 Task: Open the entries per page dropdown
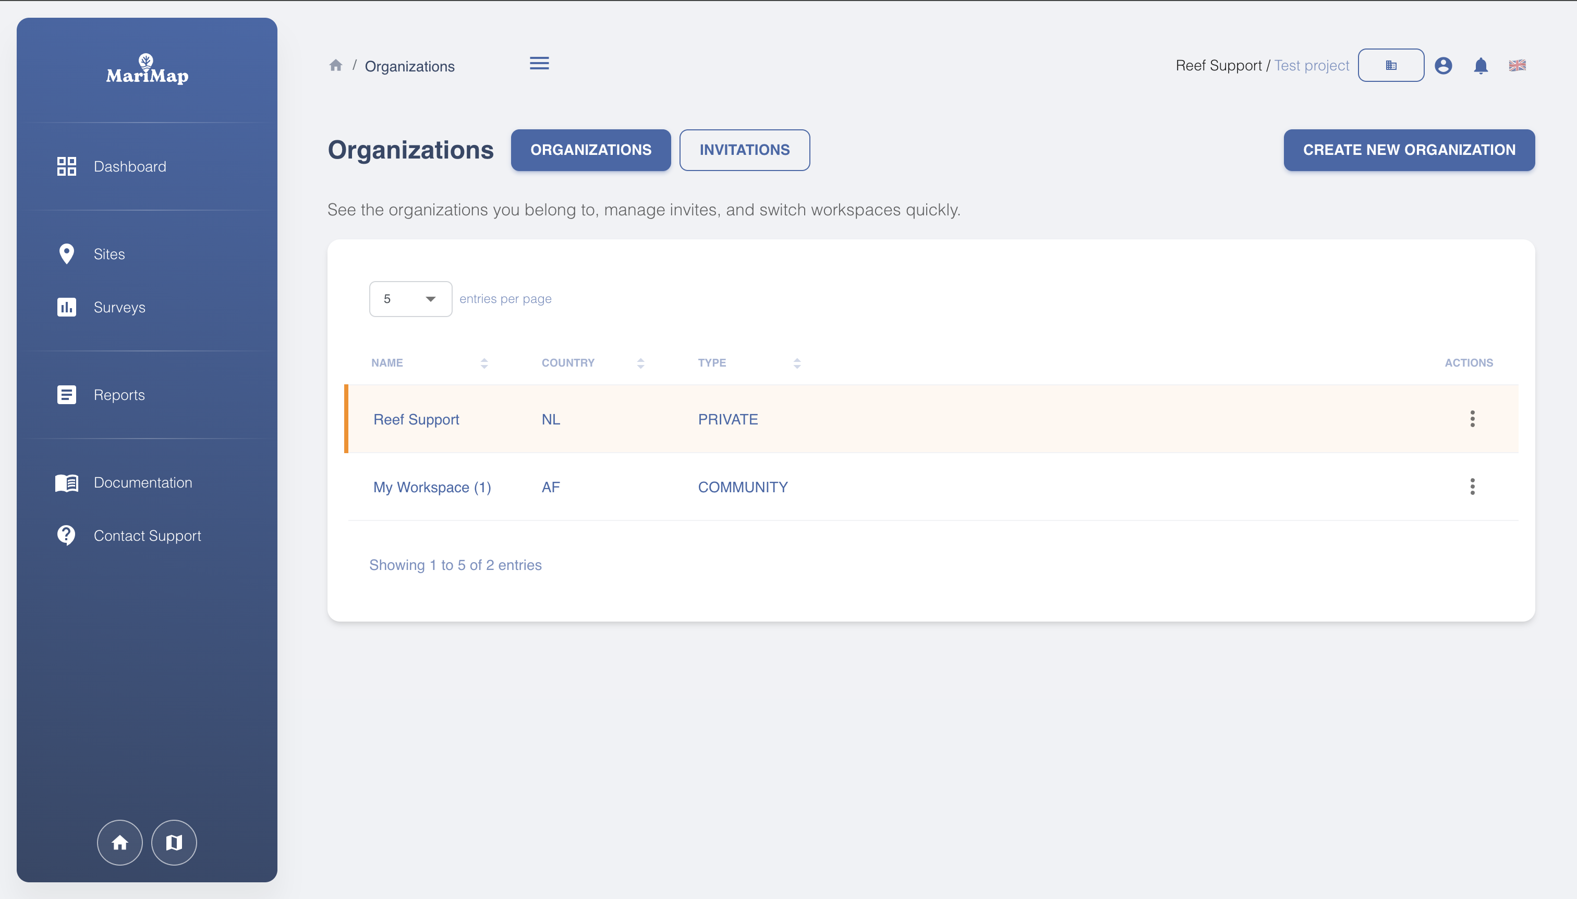(x=410, y=298)
